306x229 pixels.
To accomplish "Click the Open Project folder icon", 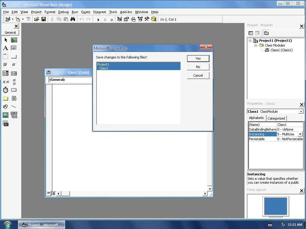I will click(36, 19).
